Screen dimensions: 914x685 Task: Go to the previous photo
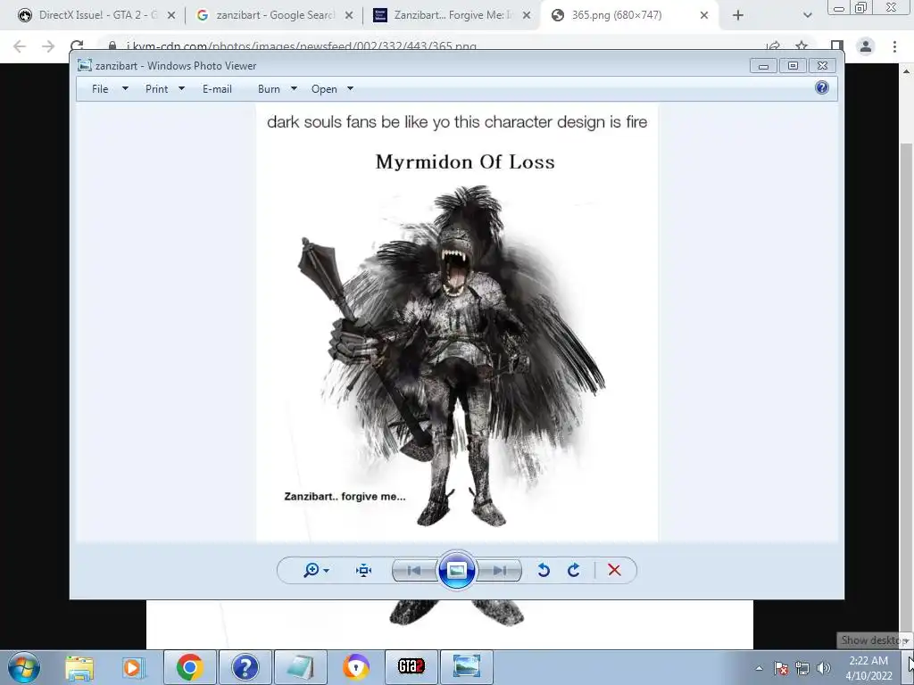414,570
